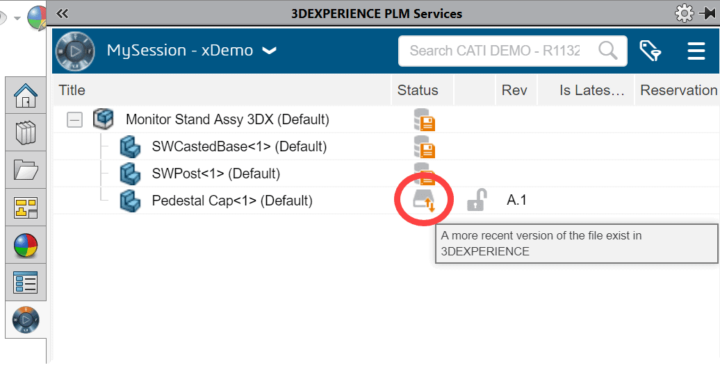The width and height of the screenshot is (720, 372).
Task: Click the Pedestal Cap outdated status icon
Action: click(423, 201)
